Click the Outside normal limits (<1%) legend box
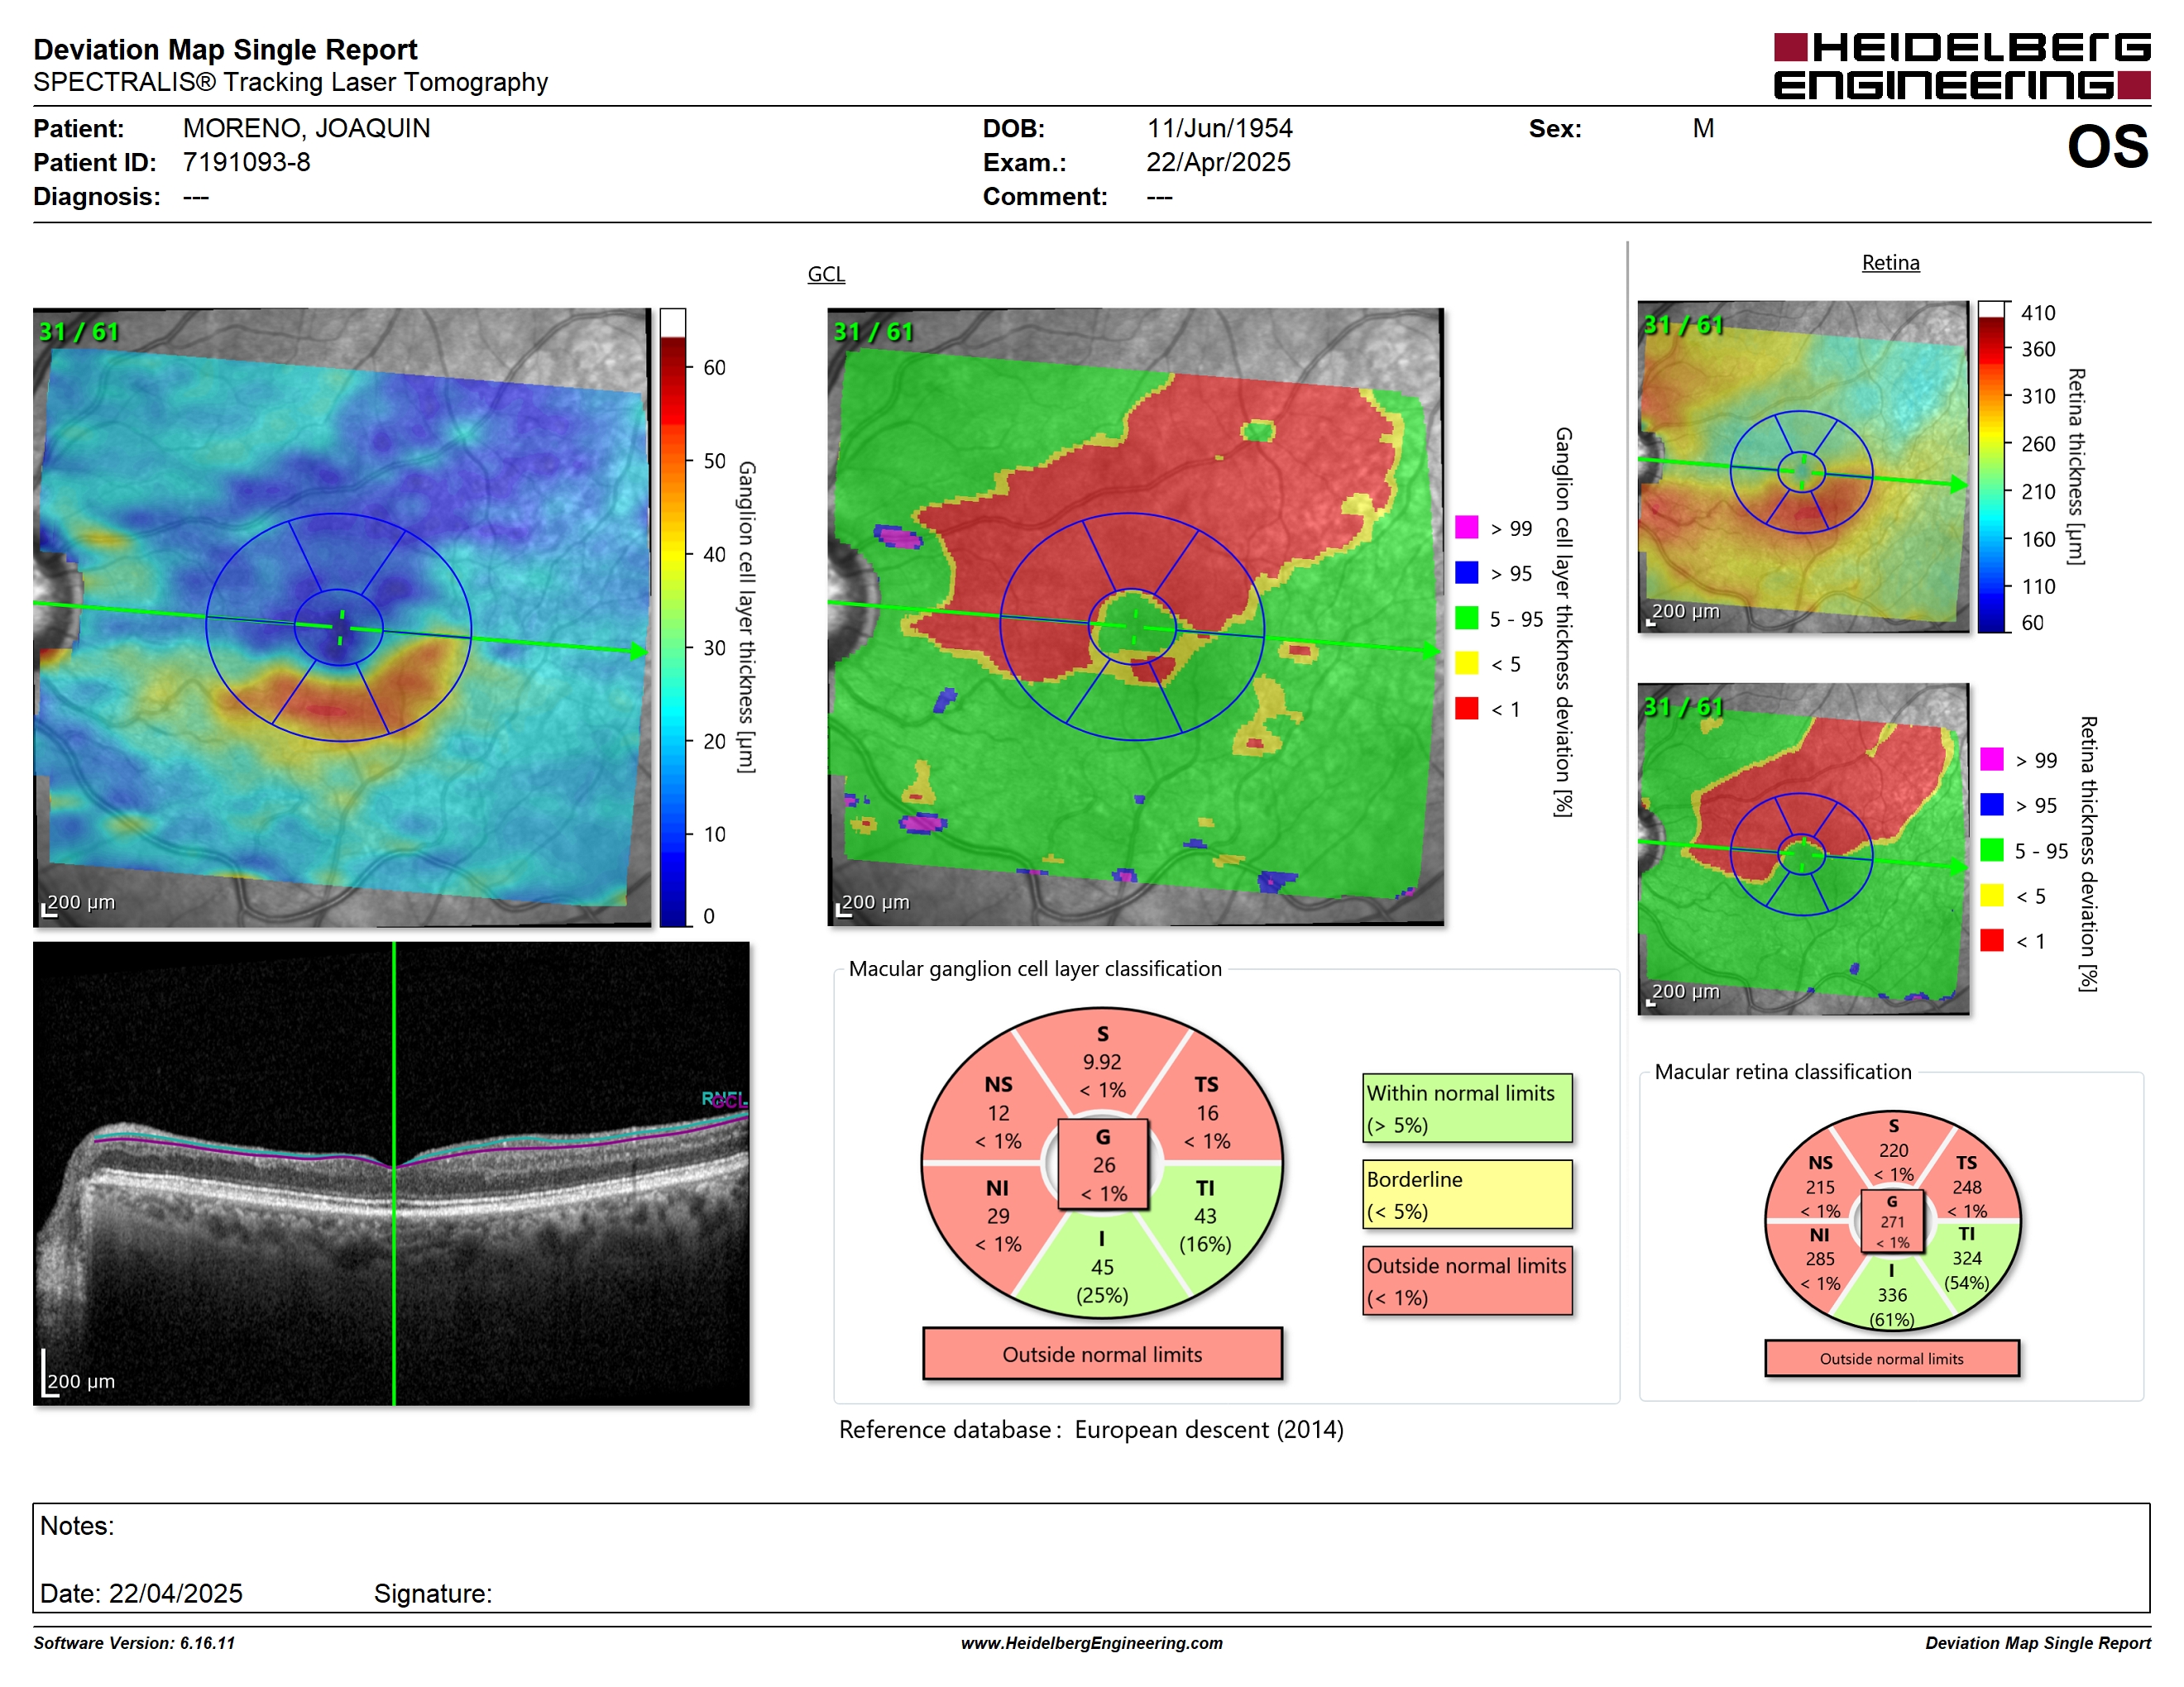The image size is (2184, 1687). tap(1467, 1280)
